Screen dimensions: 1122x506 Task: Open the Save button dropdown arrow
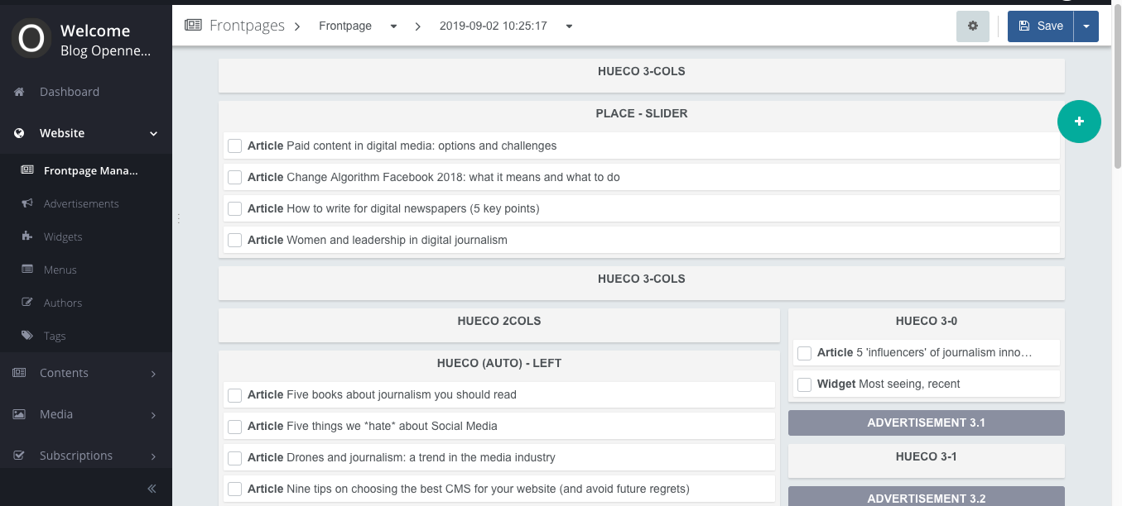1086,26
